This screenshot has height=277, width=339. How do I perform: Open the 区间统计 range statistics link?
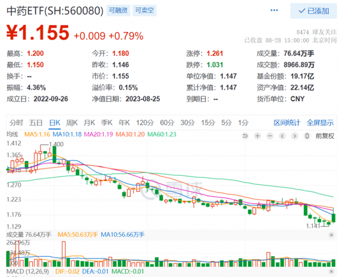287,123
